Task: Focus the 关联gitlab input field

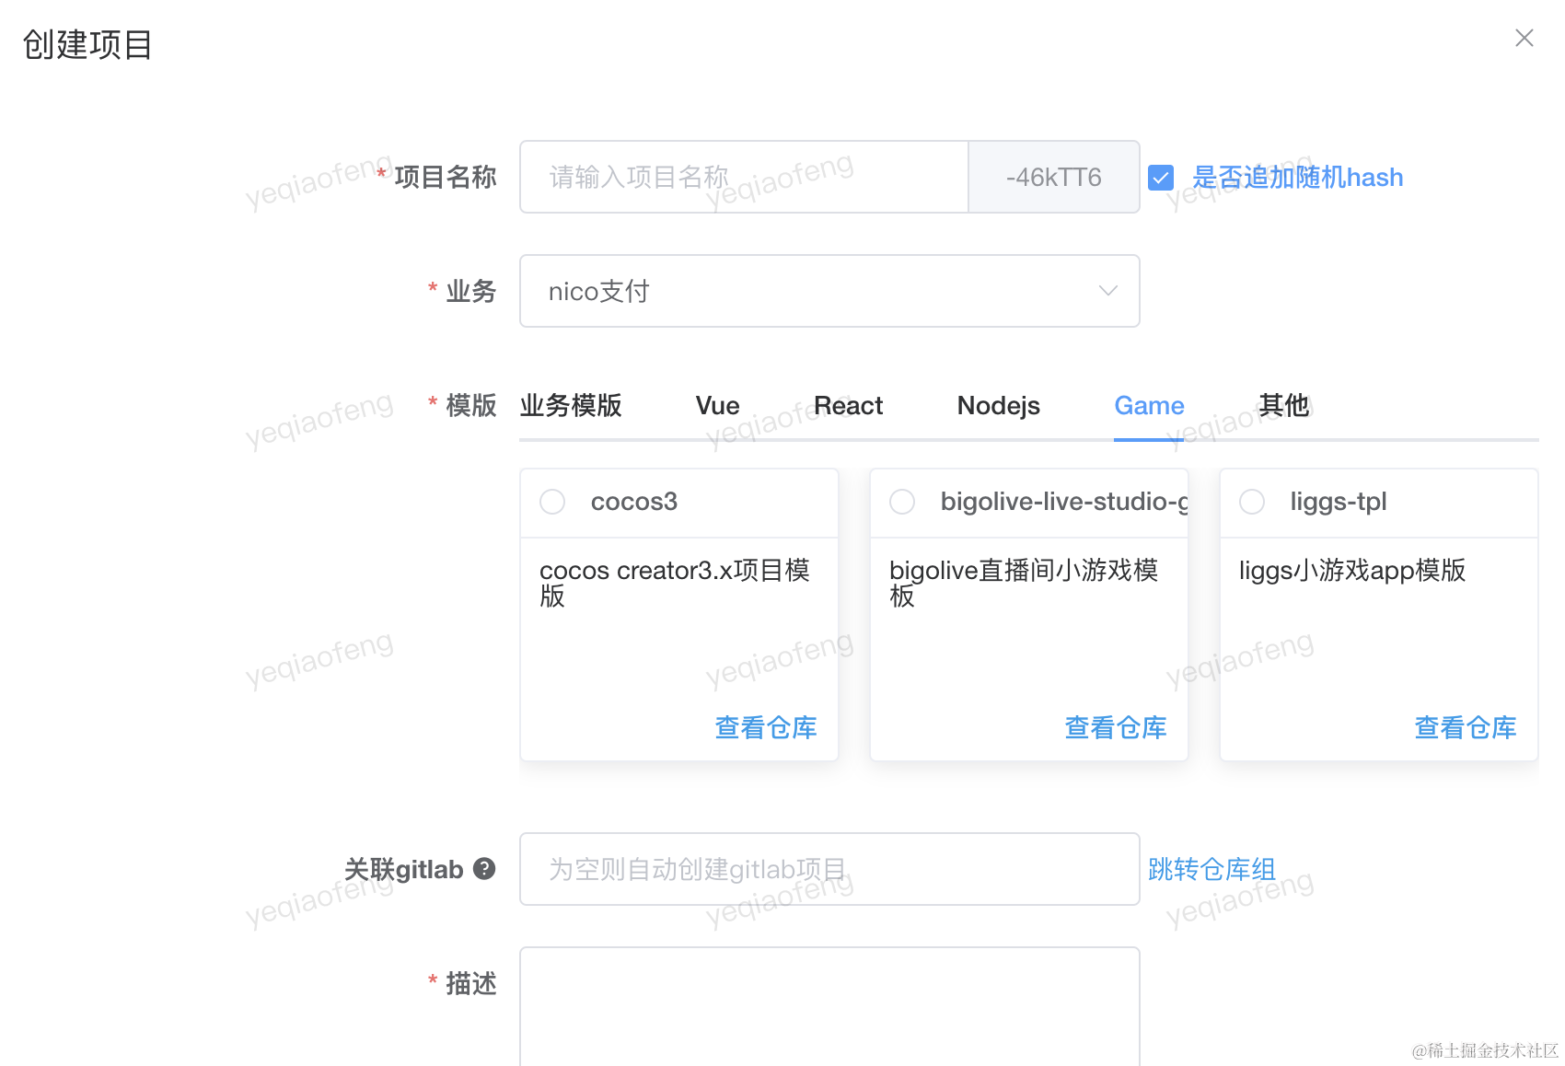Action: pyautogui.click(x=829, y=869)
